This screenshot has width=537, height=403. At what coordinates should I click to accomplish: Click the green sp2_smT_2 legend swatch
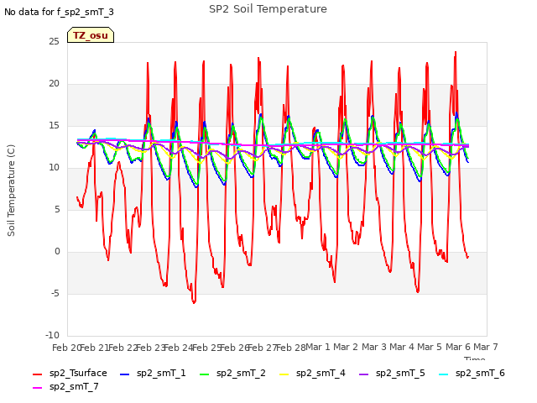tap(205, 374)
